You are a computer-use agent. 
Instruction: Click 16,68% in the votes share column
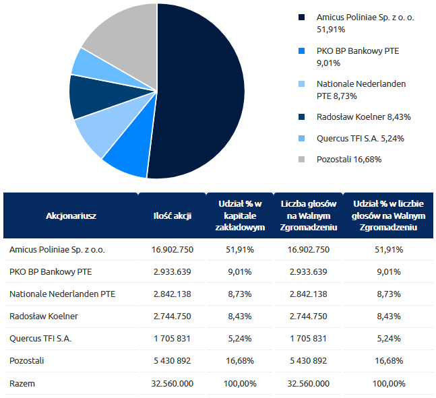tap(389, 361)
